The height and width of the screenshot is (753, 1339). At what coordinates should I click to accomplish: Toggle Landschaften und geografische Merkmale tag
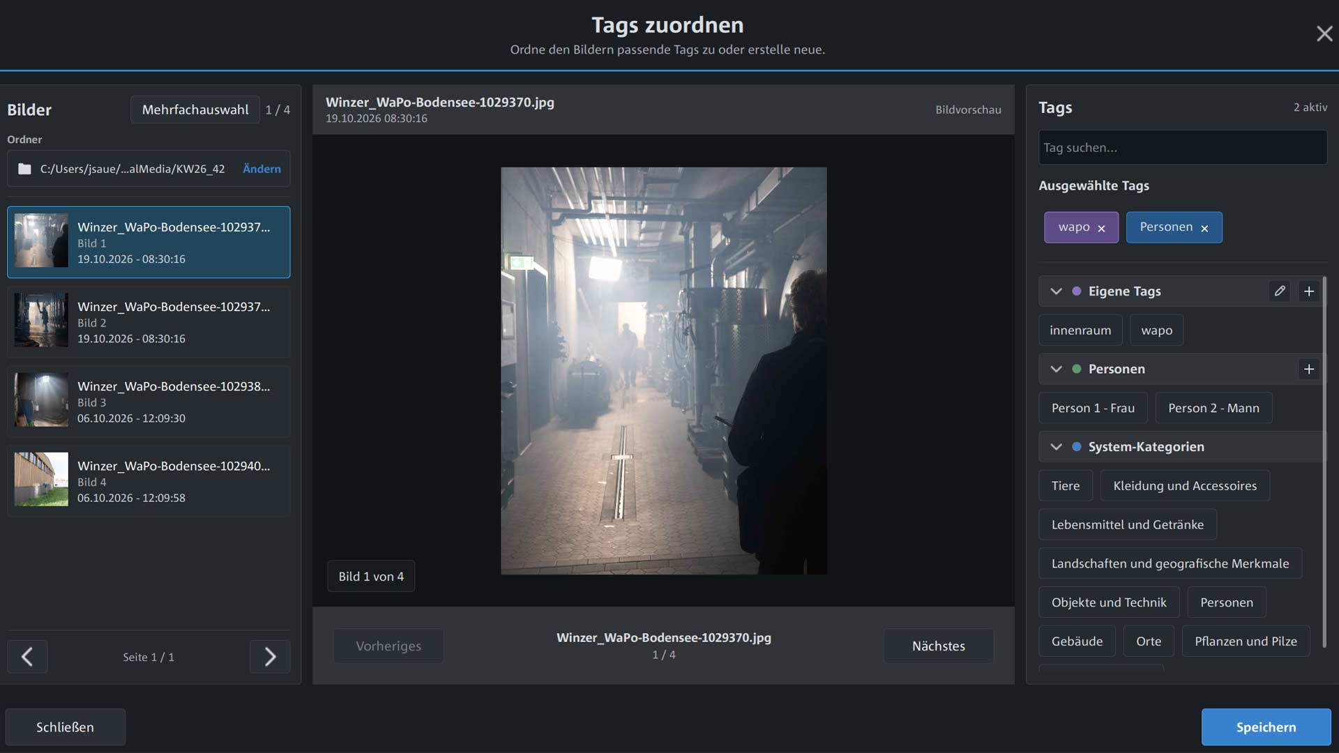coord(1170,563)
